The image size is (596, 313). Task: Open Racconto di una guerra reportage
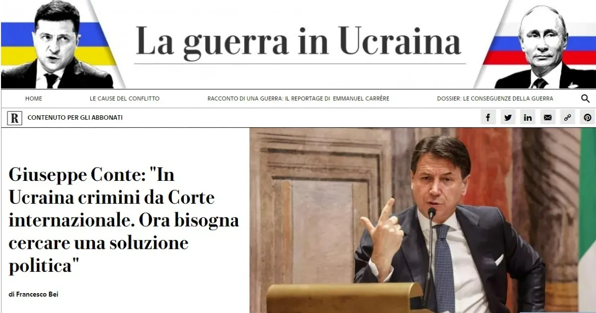pyautogui.click(x=298, y=98)
